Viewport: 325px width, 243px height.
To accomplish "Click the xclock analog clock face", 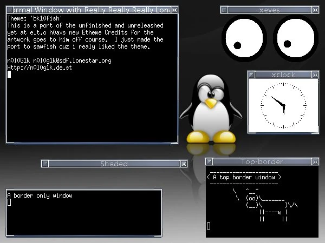I will point(283,106).
